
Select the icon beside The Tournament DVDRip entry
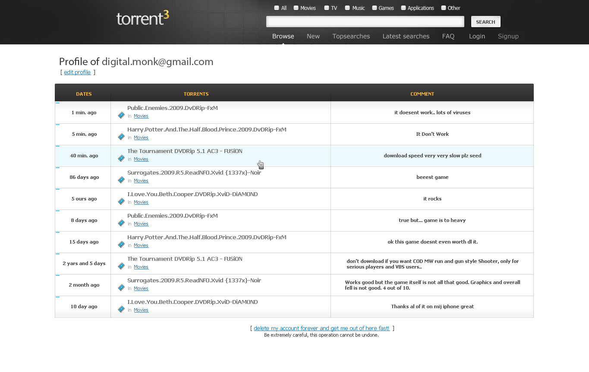tap(121, 158)
